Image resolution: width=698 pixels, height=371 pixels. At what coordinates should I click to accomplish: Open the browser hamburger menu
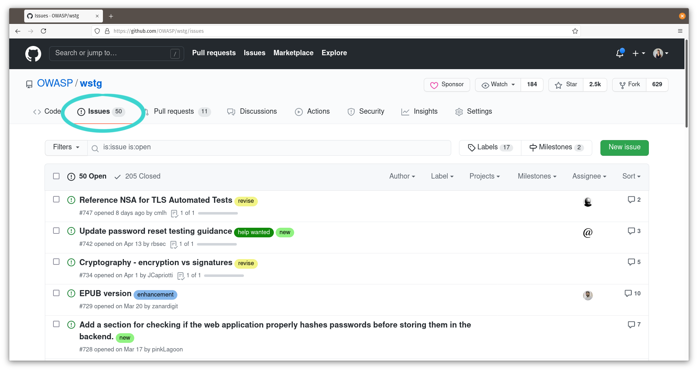pos(680,31)
